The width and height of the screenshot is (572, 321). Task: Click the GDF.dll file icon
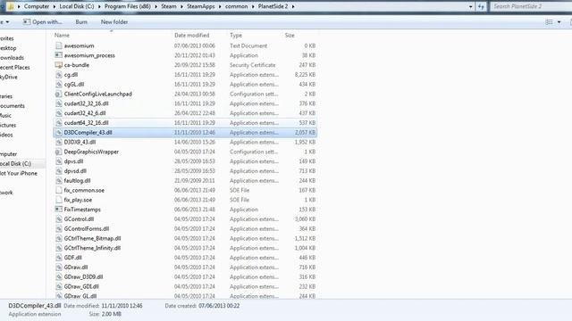pyautogui.click(x=58, y=258)
